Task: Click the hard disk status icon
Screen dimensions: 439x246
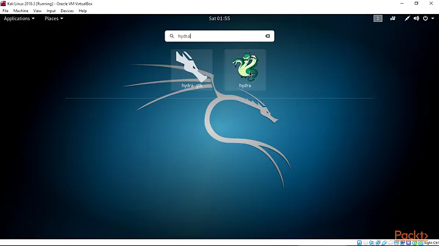Action: 359,243
